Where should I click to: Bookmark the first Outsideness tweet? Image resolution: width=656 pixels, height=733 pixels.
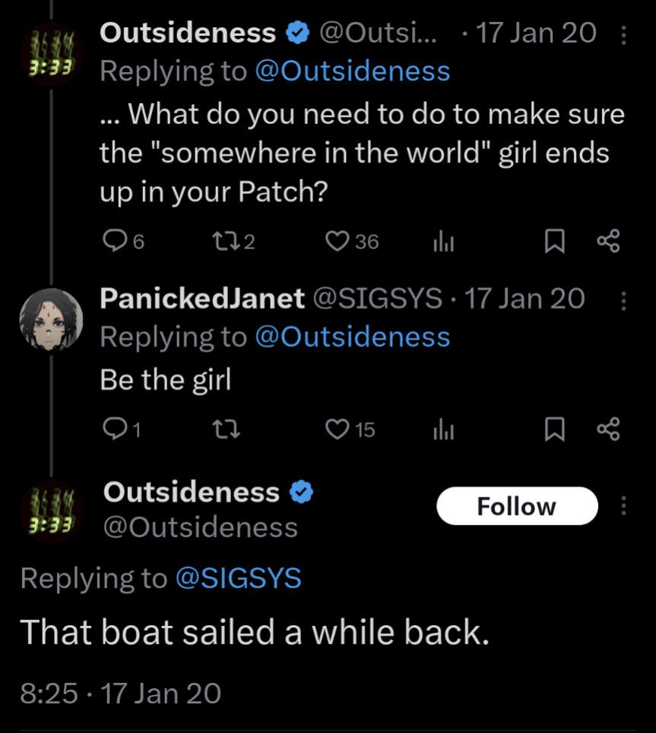pos(555,242)
